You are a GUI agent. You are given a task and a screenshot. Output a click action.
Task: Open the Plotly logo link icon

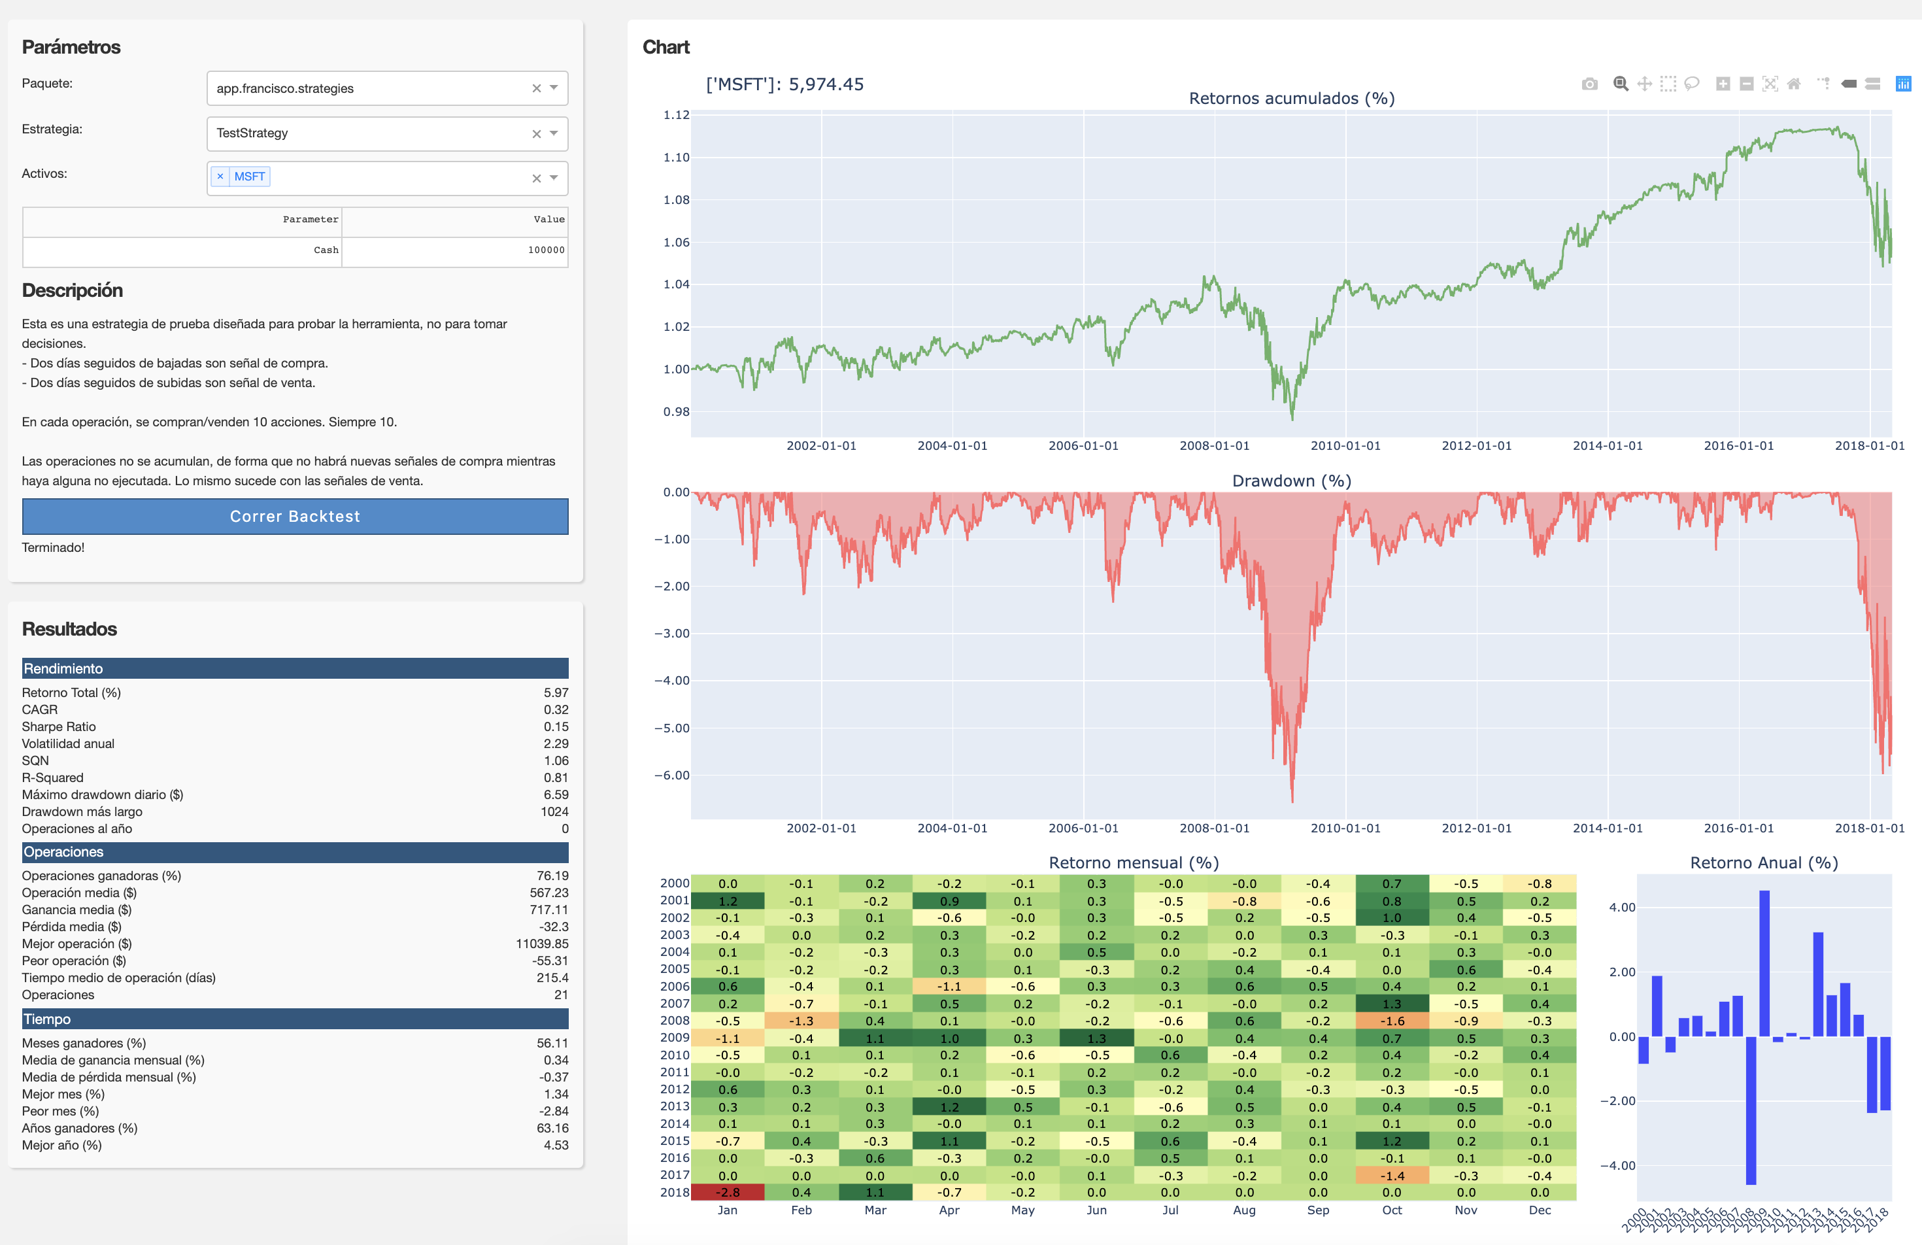1904,84
